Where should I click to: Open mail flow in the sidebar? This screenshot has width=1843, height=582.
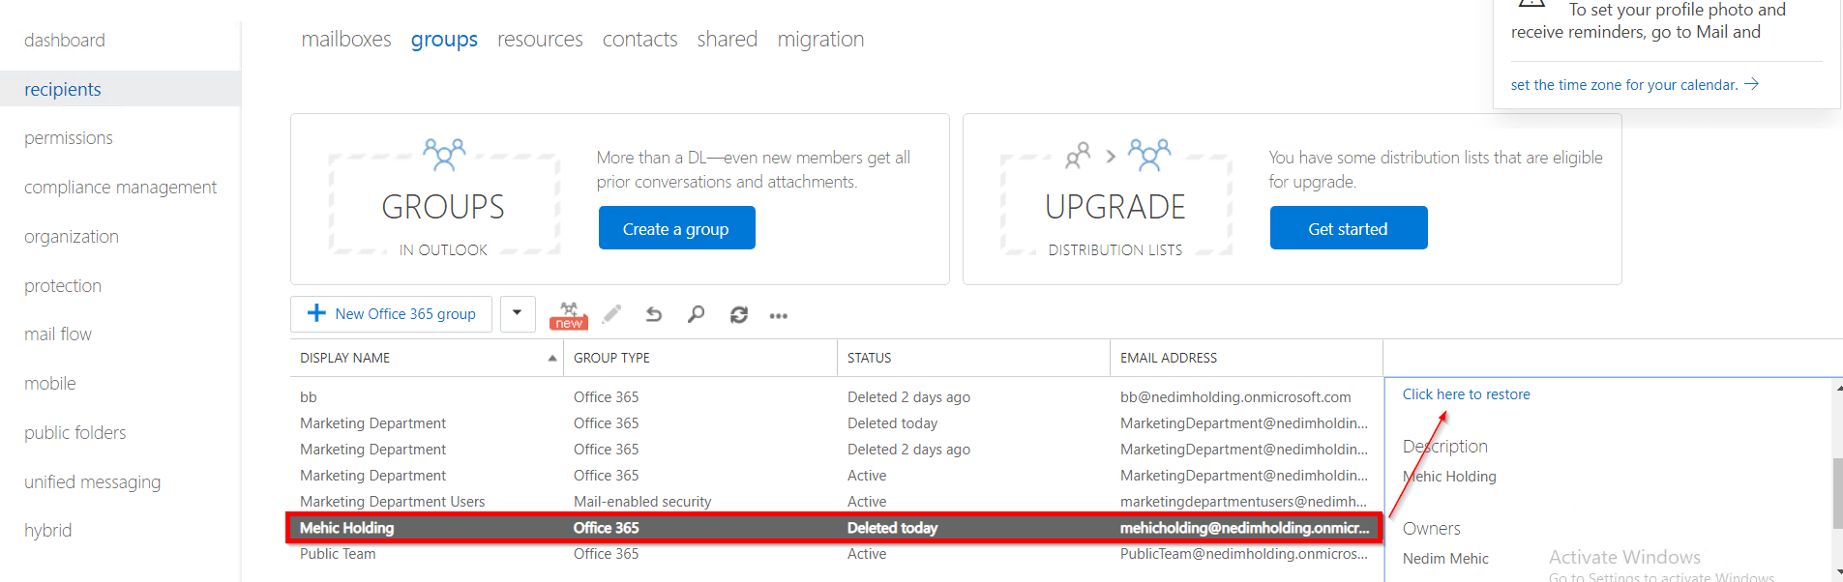point(58,335)
